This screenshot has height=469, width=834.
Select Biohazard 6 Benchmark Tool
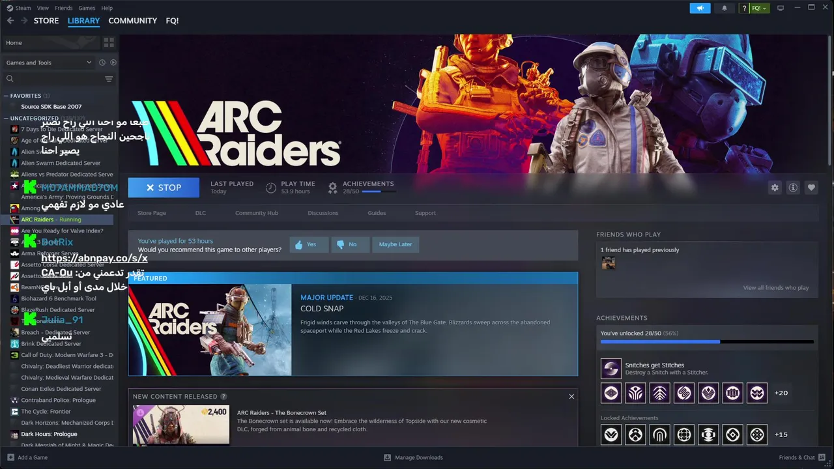59,298
